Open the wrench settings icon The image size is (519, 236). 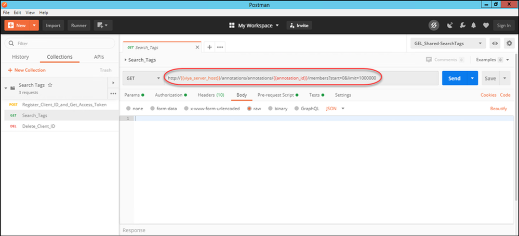pyautogui.click(x=462, y=25)
